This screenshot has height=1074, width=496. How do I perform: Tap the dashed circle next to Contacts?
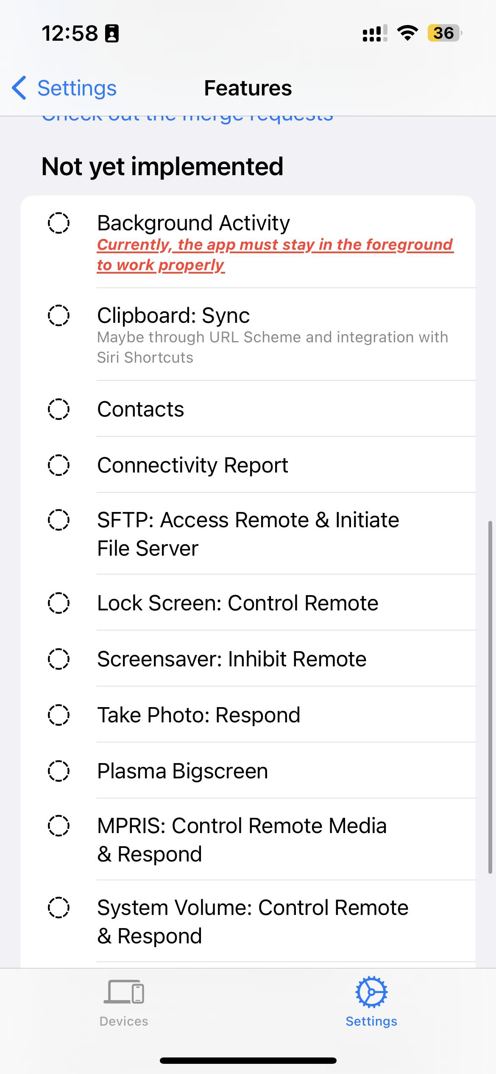[59, 409]
